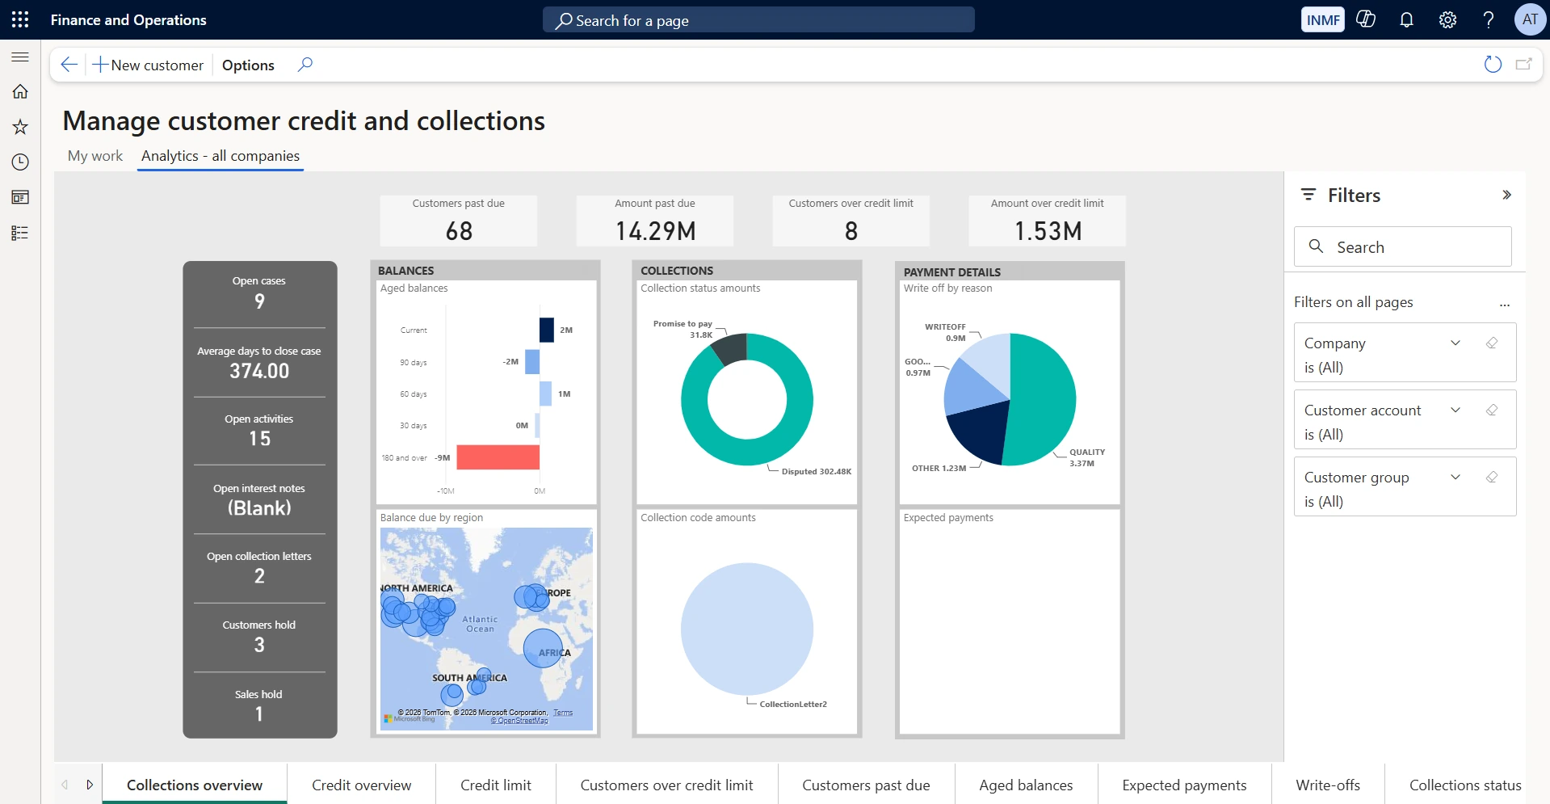
Task: Click the Open cases tile
Action: 259,293
